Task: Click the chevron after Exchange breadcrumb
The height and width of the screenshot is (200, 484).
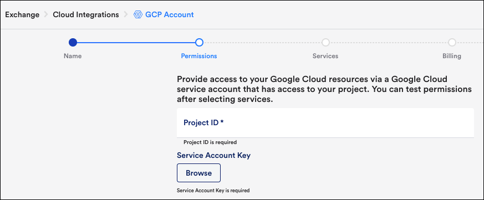Action: [46, 14]
